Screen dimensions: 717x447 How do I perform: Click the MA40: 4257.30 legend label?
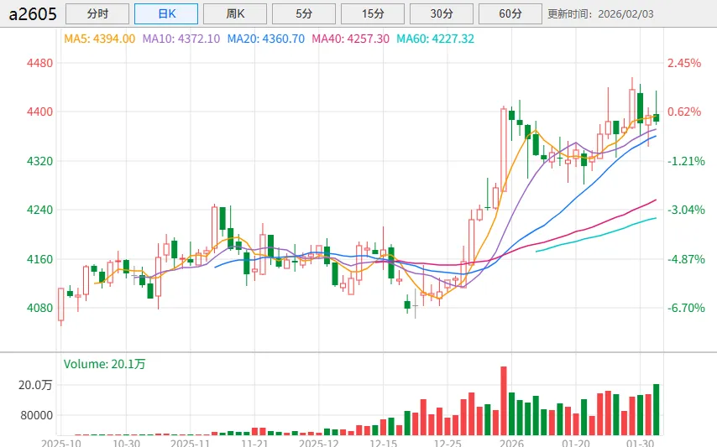coord(351,39)
